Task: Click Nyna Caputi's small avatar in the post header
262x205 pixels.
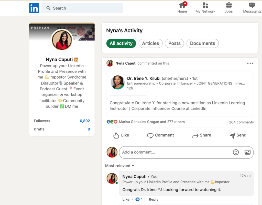Action: [x=110, y=63]
